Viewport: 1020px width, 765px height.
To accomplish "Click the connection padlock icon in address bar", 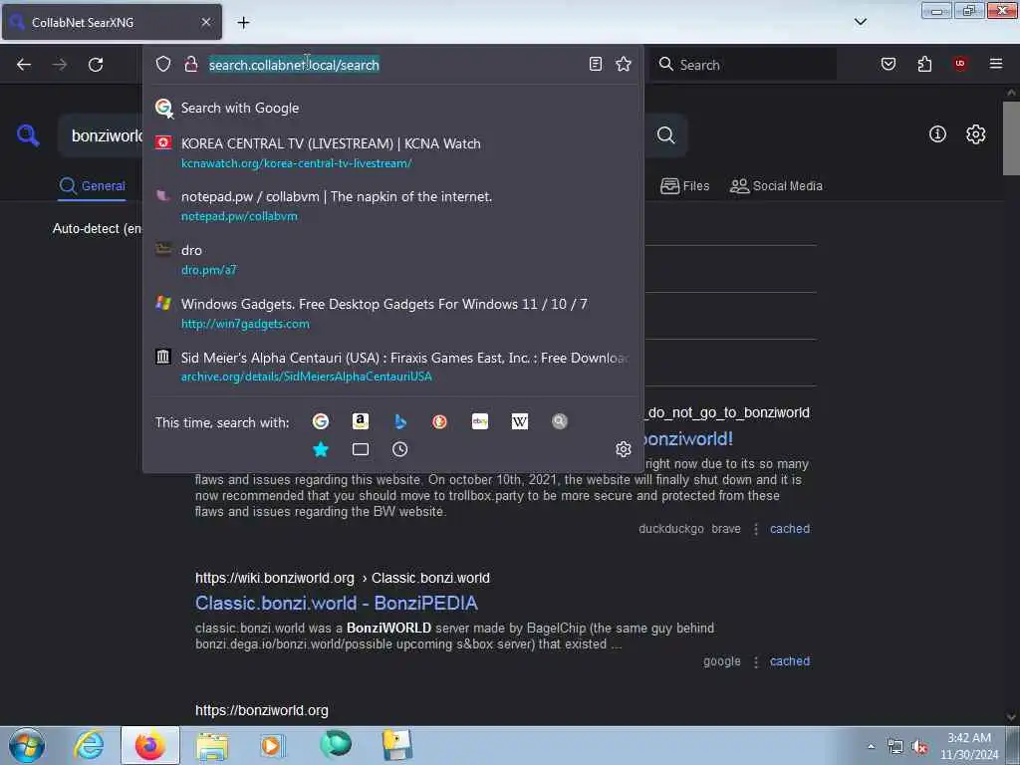I will tap(190, 64).
